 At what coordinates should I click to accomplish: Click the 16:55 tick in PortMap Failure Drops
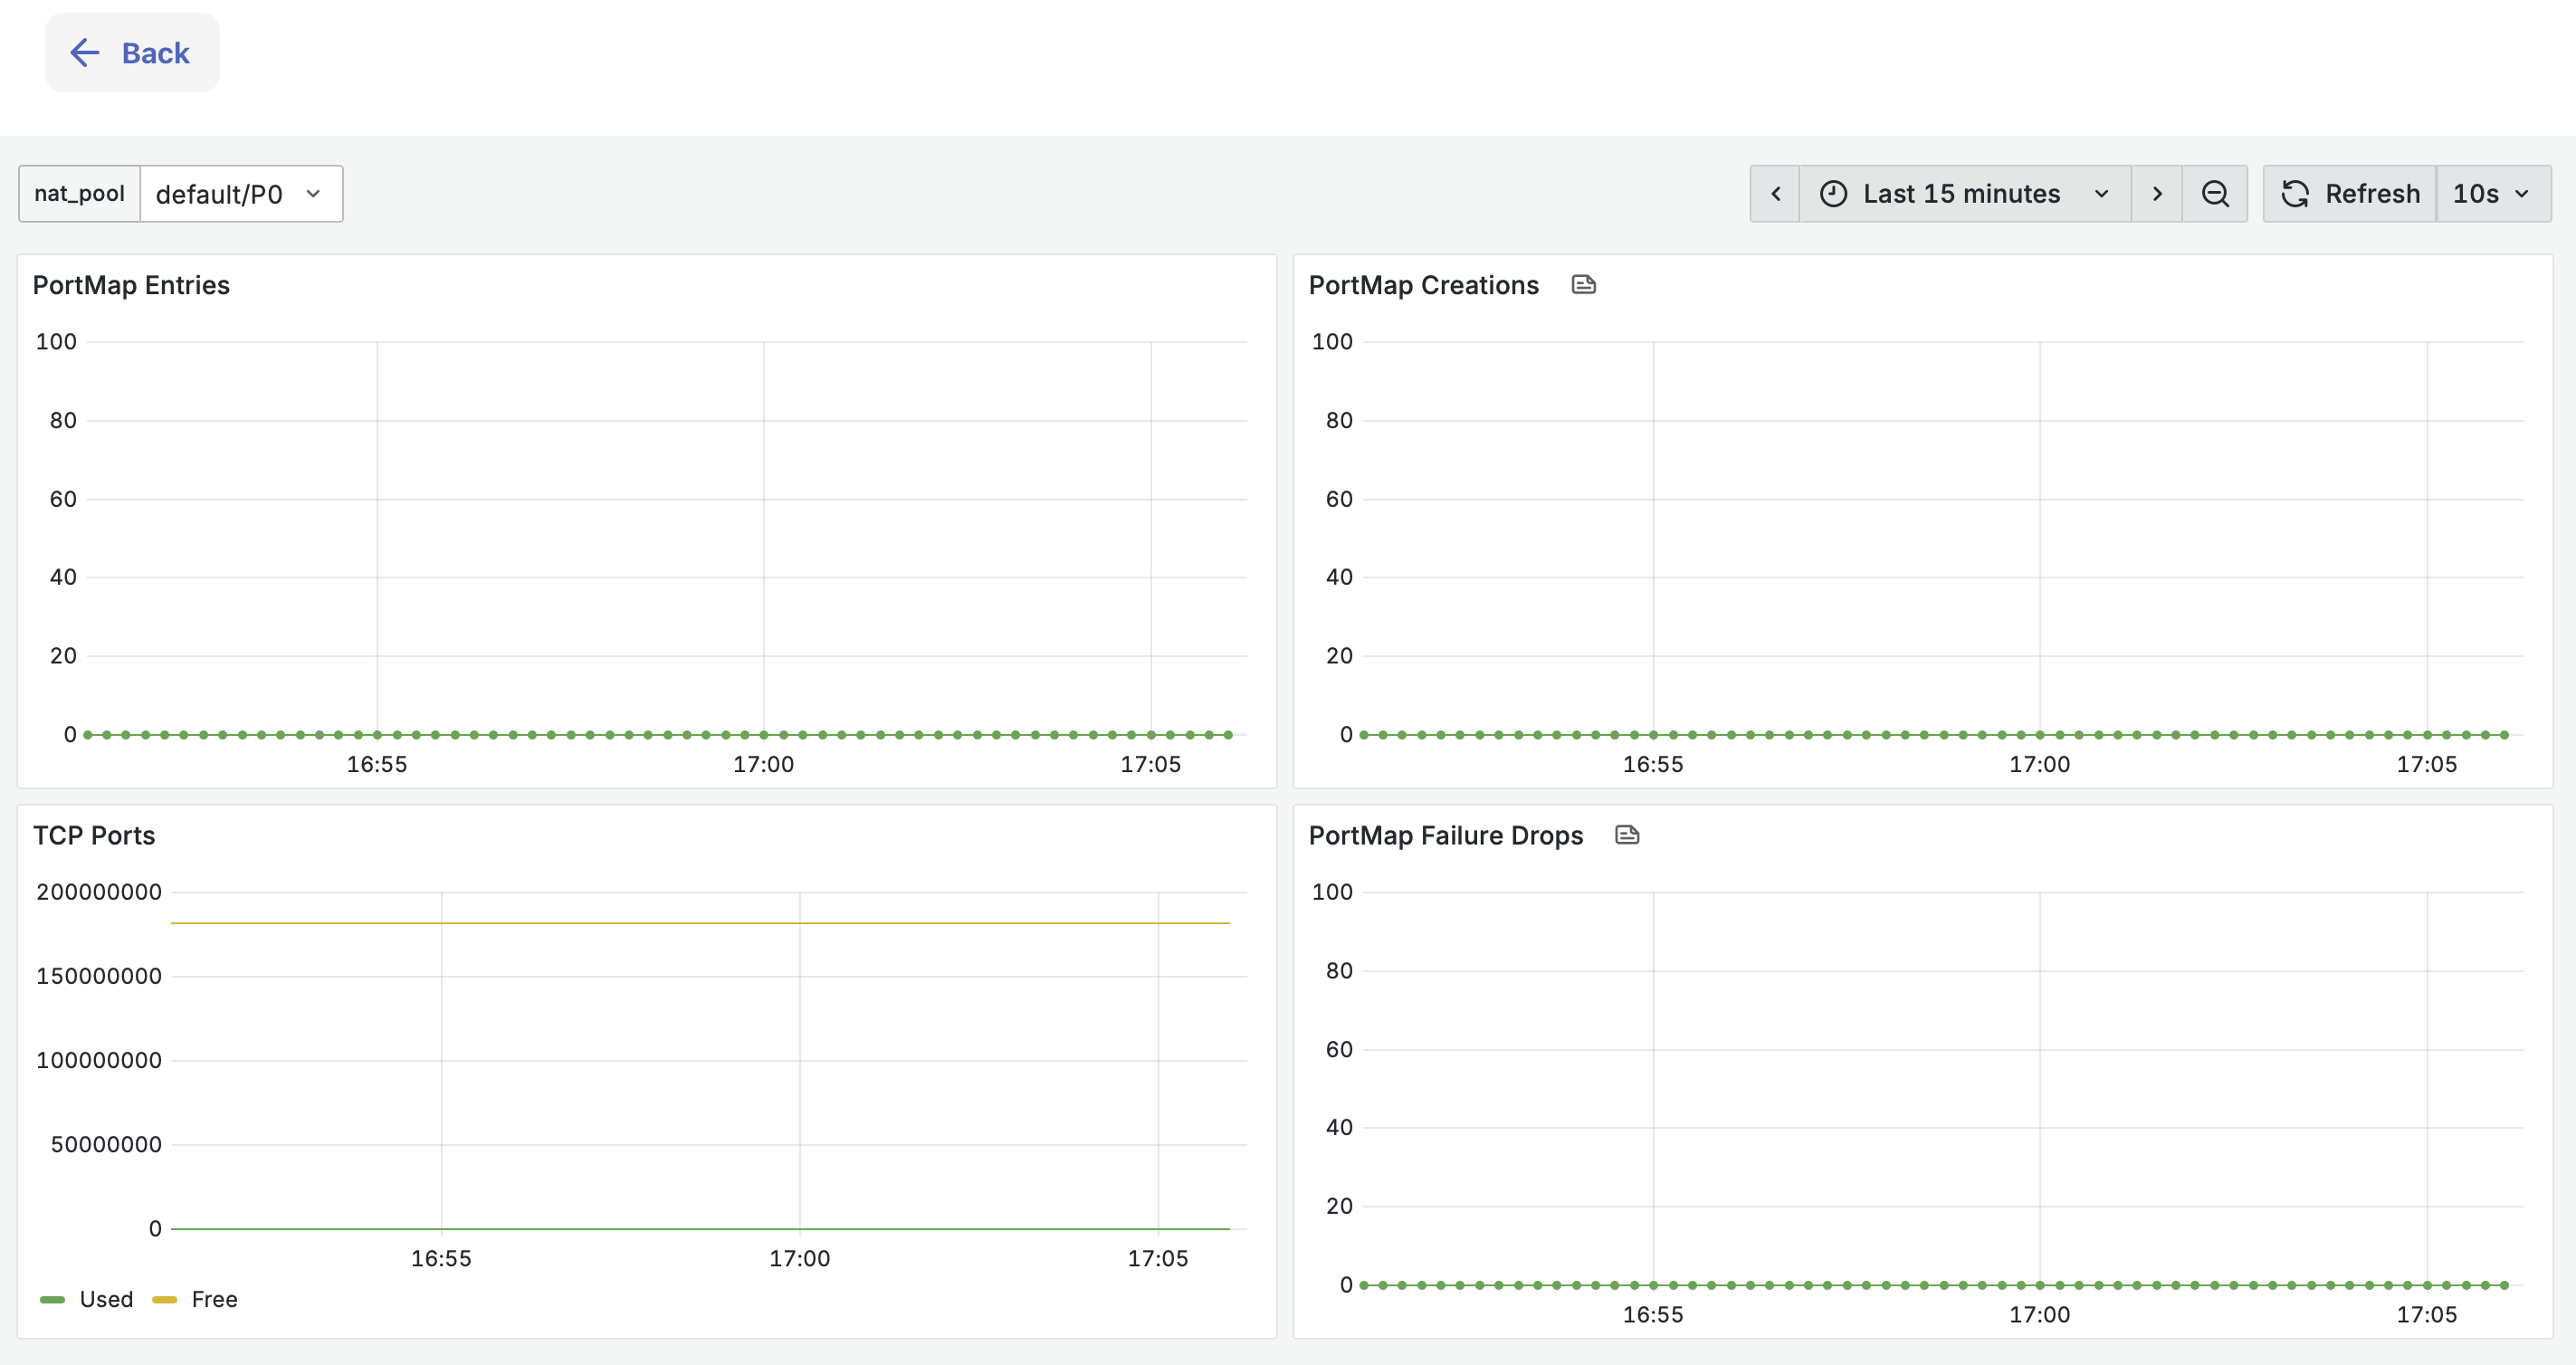[x=1652, y=1314]
